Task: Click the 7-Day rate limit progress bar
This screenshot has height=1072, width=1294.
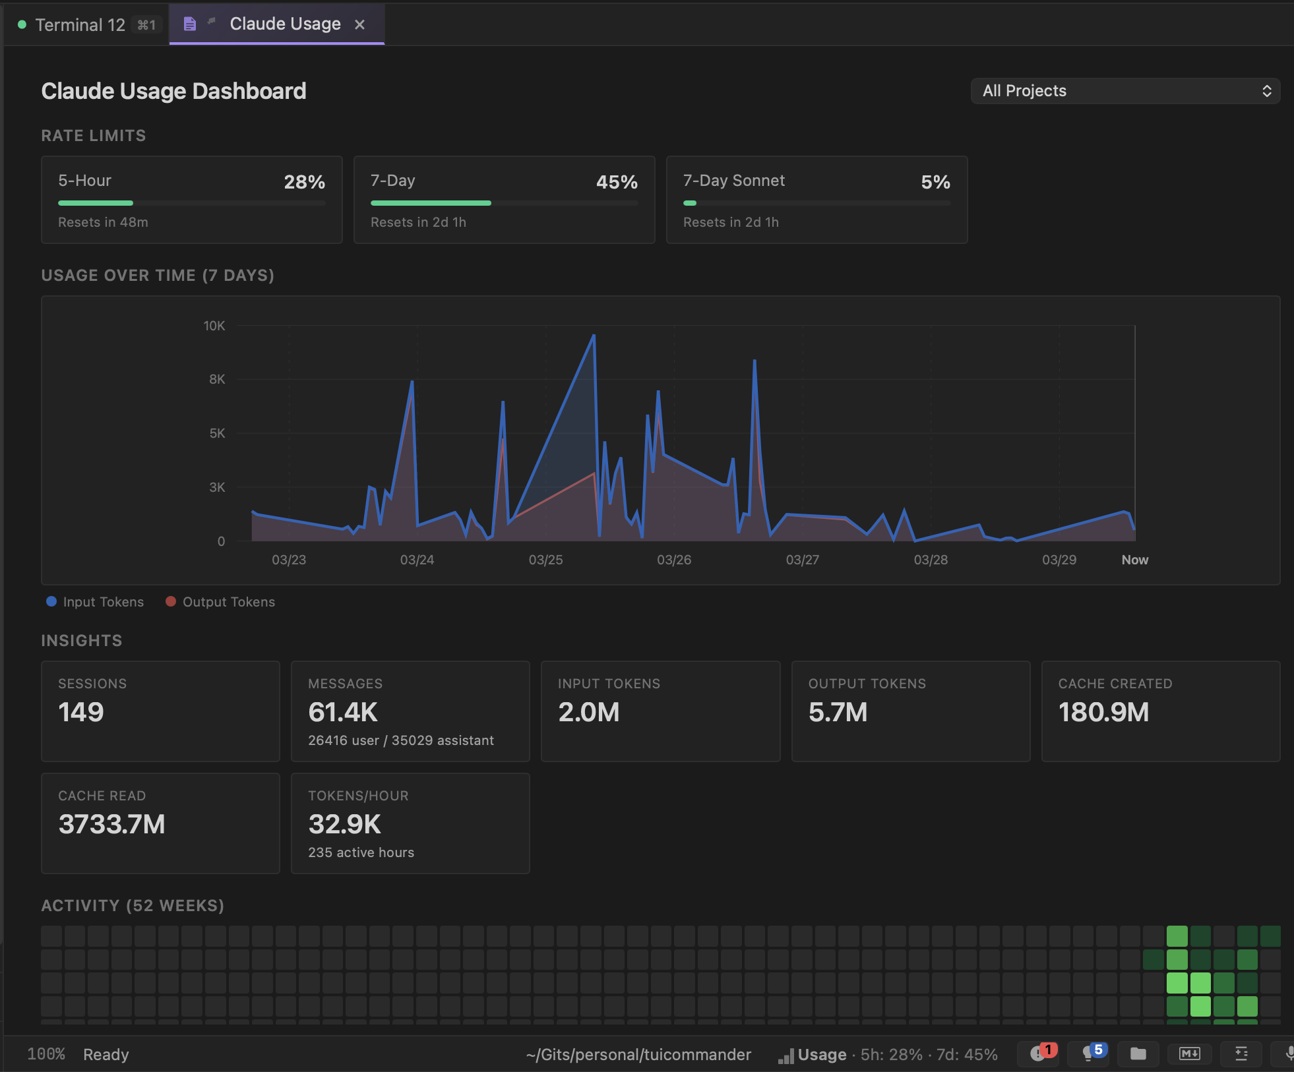Action: (503, 203)
